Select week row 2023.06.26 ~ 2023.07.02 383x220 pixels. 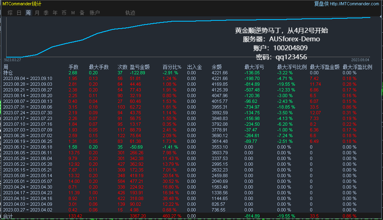click(27, 136)
